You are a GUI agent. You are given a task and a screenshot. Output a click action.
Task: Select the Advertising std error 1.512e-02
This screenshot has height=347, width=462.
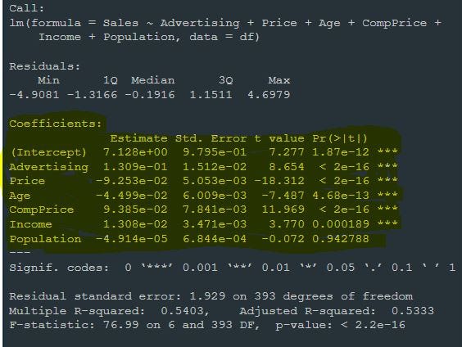pyautogui.click(x=215, y=167)
